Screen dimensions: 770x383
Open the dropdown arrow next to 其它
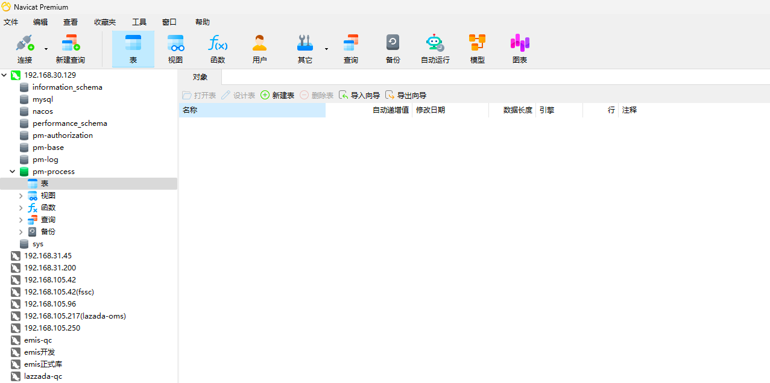point(326,49)
